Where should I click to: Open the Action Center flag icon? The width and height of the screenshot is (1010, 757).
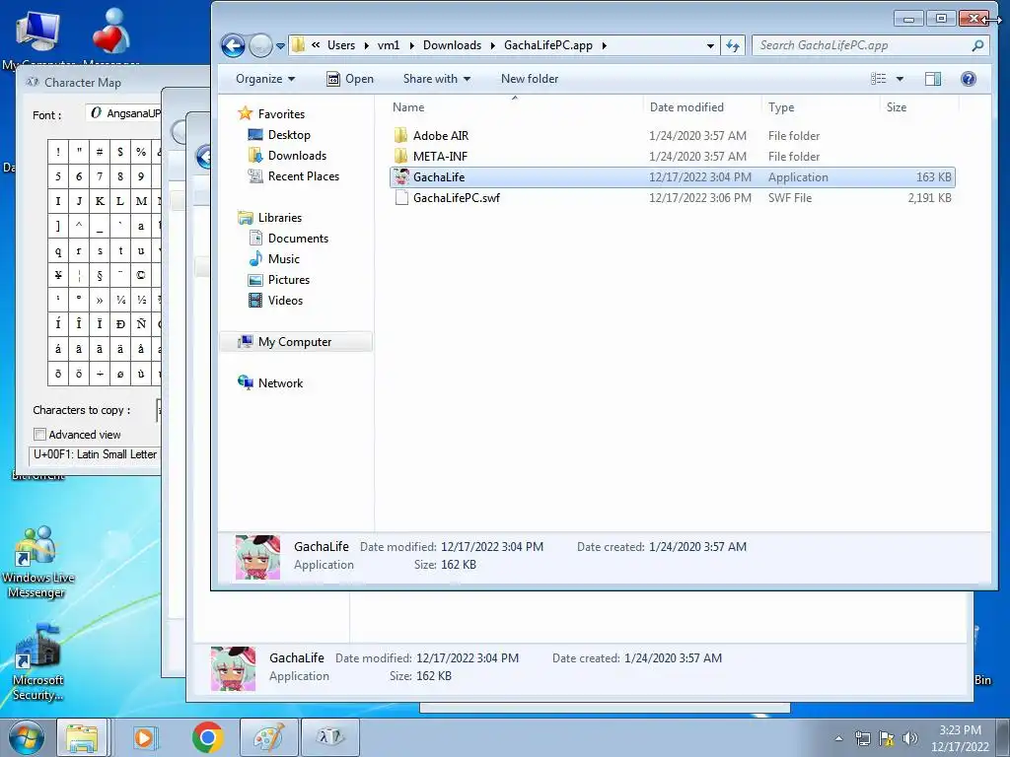[x=887, y=738]
